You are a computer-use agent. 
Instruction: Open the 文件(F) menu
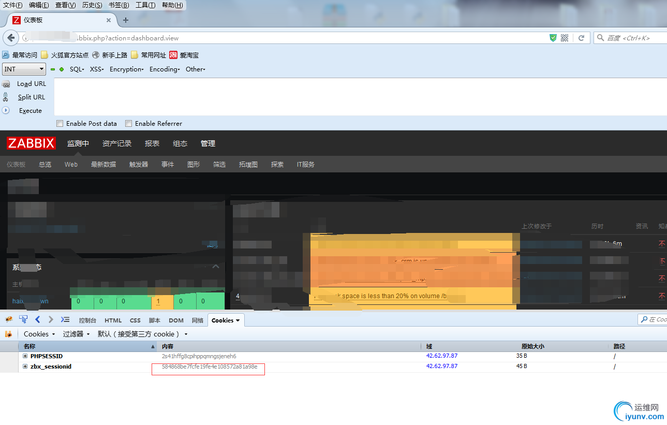point(13,5)
